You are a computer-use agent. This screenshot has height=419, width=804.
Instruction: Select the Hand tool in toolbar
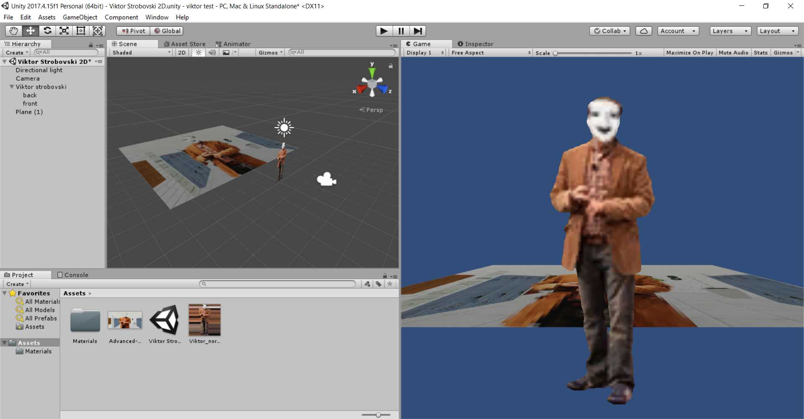pyautogui.click(x=13, y=31)
